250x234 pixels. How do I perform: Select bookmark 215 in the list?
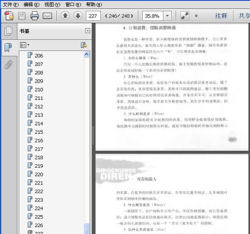39,132
